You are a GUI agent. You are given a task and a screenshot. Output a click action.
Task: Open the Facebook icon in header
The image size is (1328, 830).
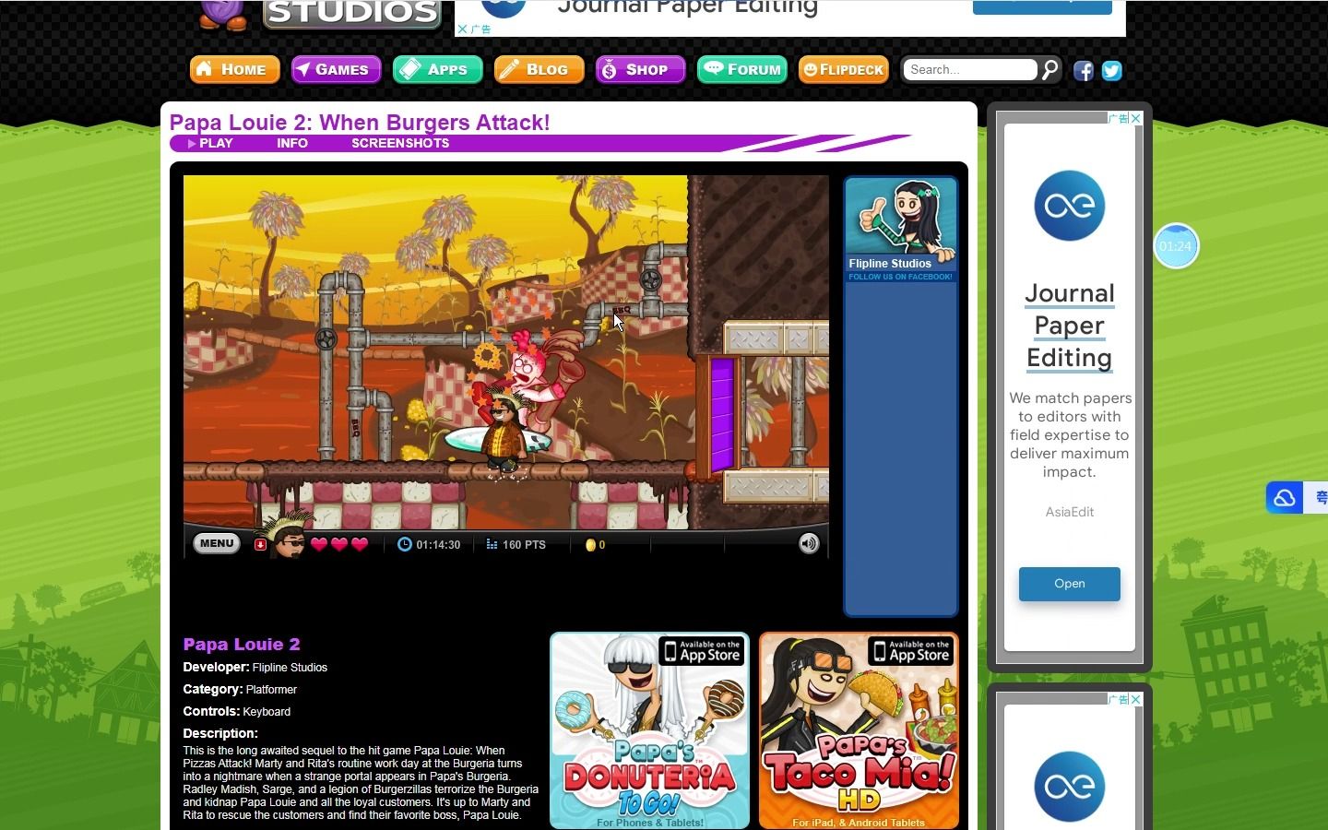pyautogui.click(x=1084, y=71)
